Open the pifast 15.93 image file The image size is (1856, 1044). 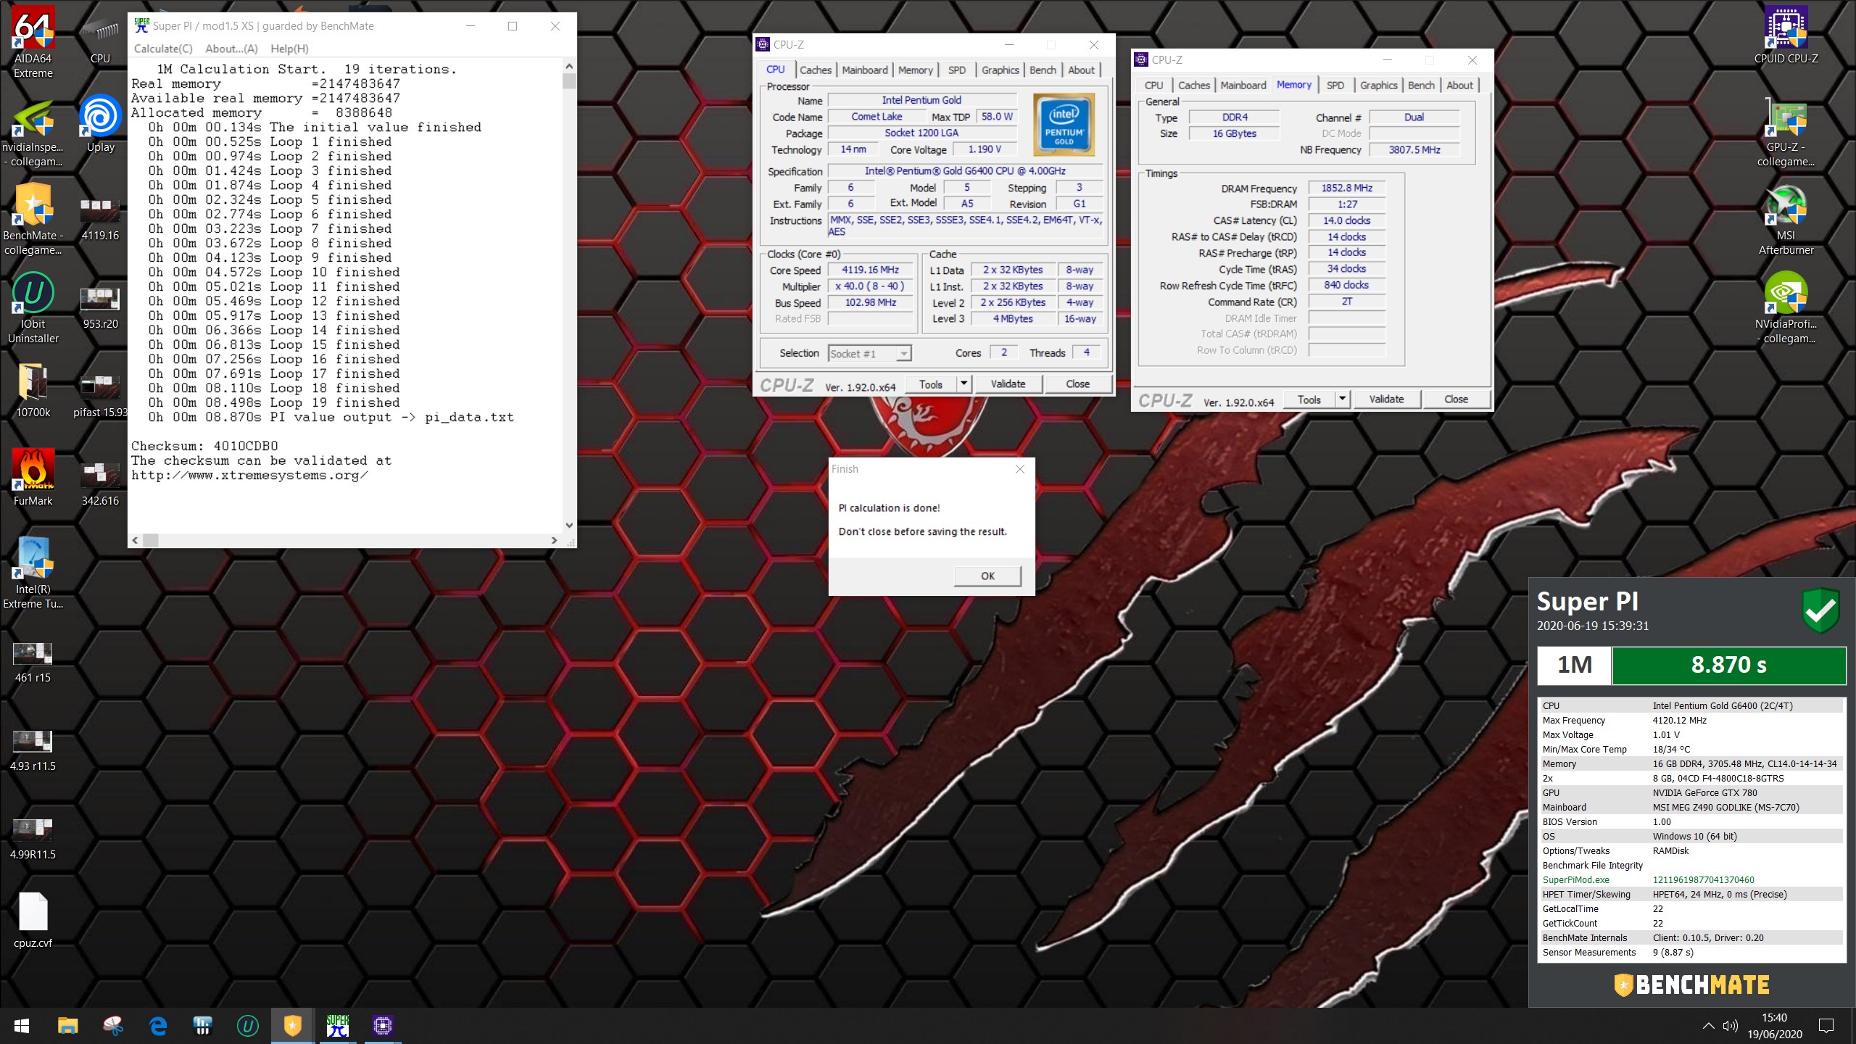pyautogui.click(x=100, y=396)
